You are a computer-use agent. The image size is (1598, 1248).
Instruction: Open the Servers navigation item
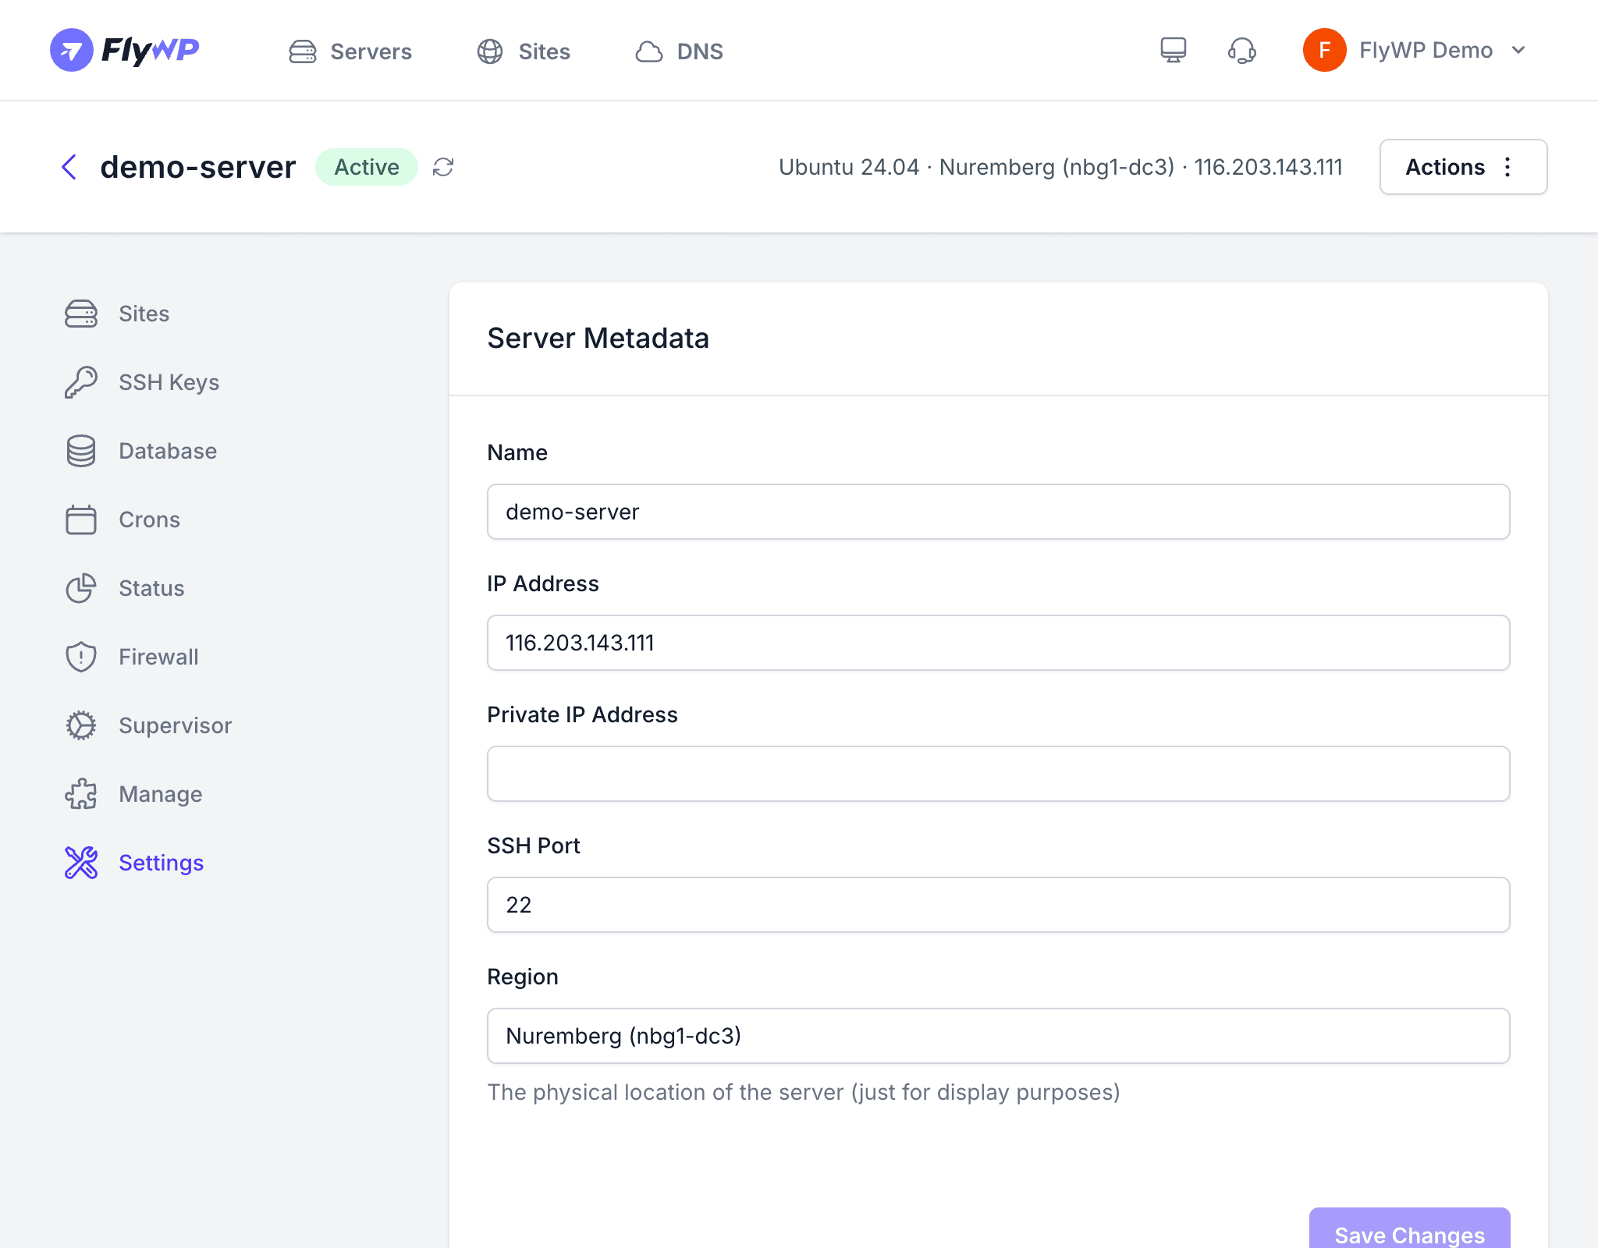[x=350, y=51]
